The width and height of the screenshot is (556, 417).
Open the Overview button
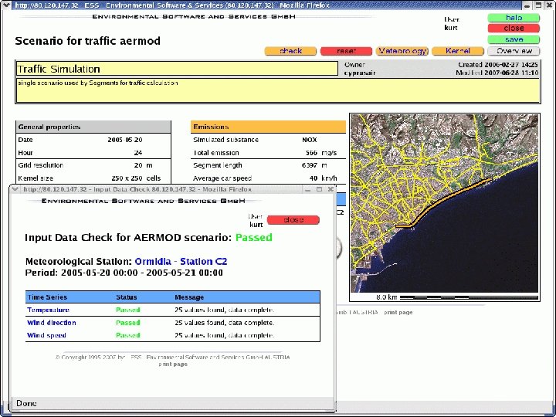(514, 51)
